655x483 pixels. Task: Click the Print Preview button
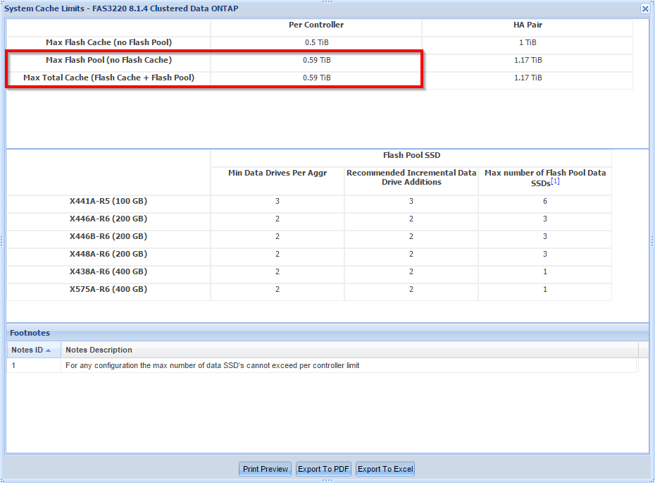pyautogui.click(x=265, y=469)
